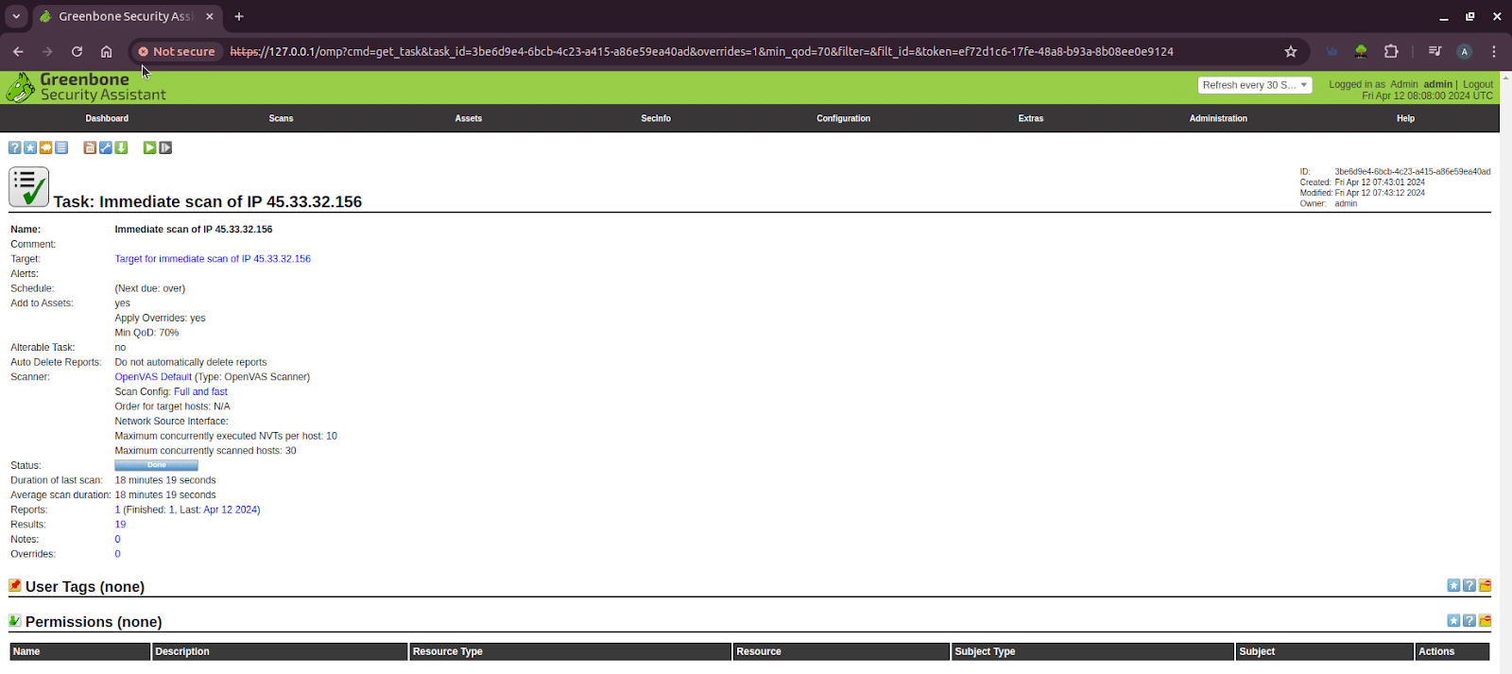
Task: Click the Subject Type column header
Action: pos(1092,651)
